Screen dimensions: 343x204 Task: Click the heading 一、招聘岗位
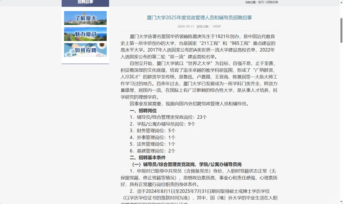coord(143,111)
